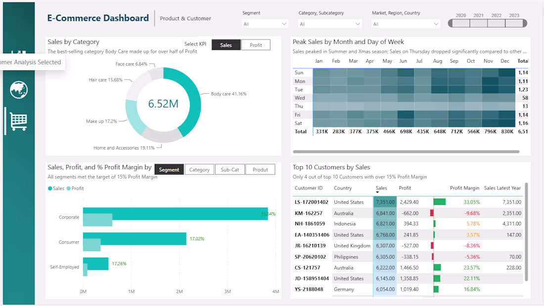Click the Jun column header in heatmap

(403, 61)
